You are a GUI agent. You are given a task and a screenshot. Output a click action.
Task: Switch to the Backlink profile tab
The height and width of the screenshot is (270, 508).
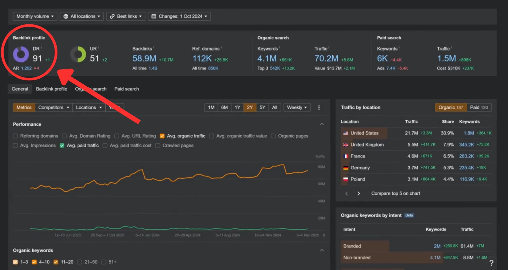pyautogui.click(x=51, y=89)
